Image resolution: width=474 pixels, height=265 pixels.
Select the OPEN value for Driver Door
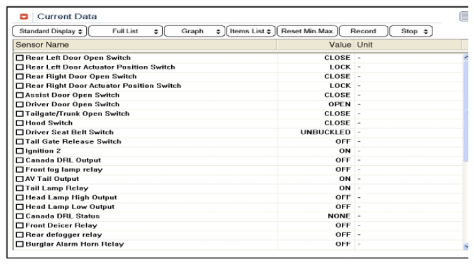pos(339,104)
